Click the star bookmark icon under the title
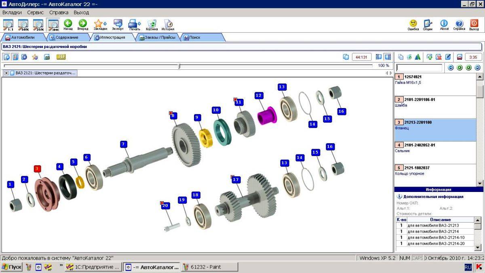Screen dimensions: 485x273 click(35, 57)
